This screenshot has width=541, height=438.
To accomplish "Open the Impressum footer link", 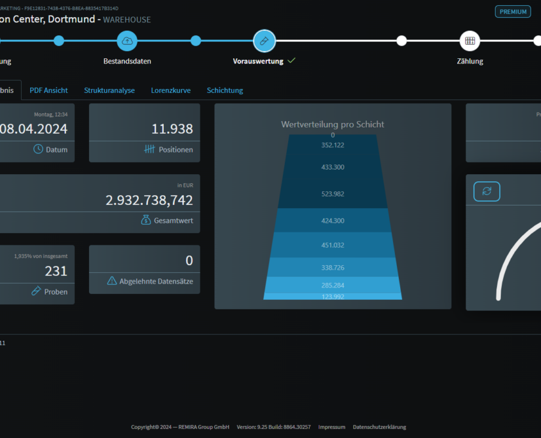I will (332, 426).
